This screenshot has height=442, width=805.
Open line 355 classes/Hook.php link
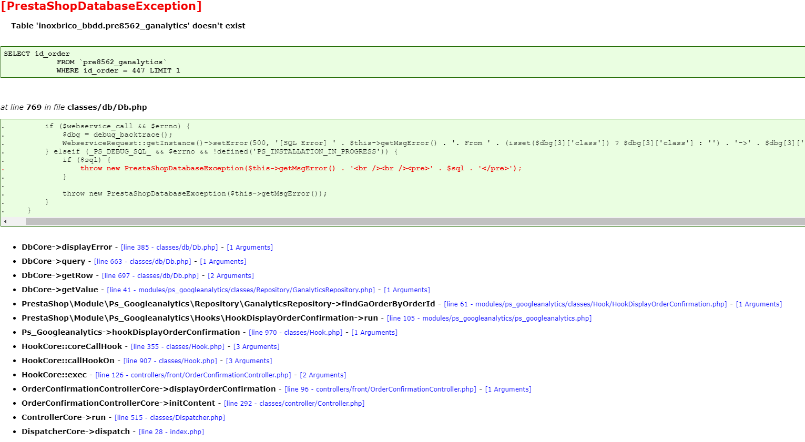(178, 347)
